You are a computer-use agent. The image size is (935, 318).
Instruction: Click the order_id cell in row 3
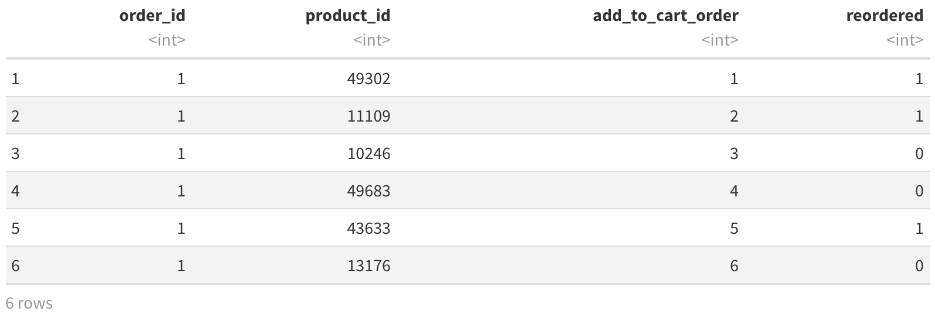(x=181, y=153)
